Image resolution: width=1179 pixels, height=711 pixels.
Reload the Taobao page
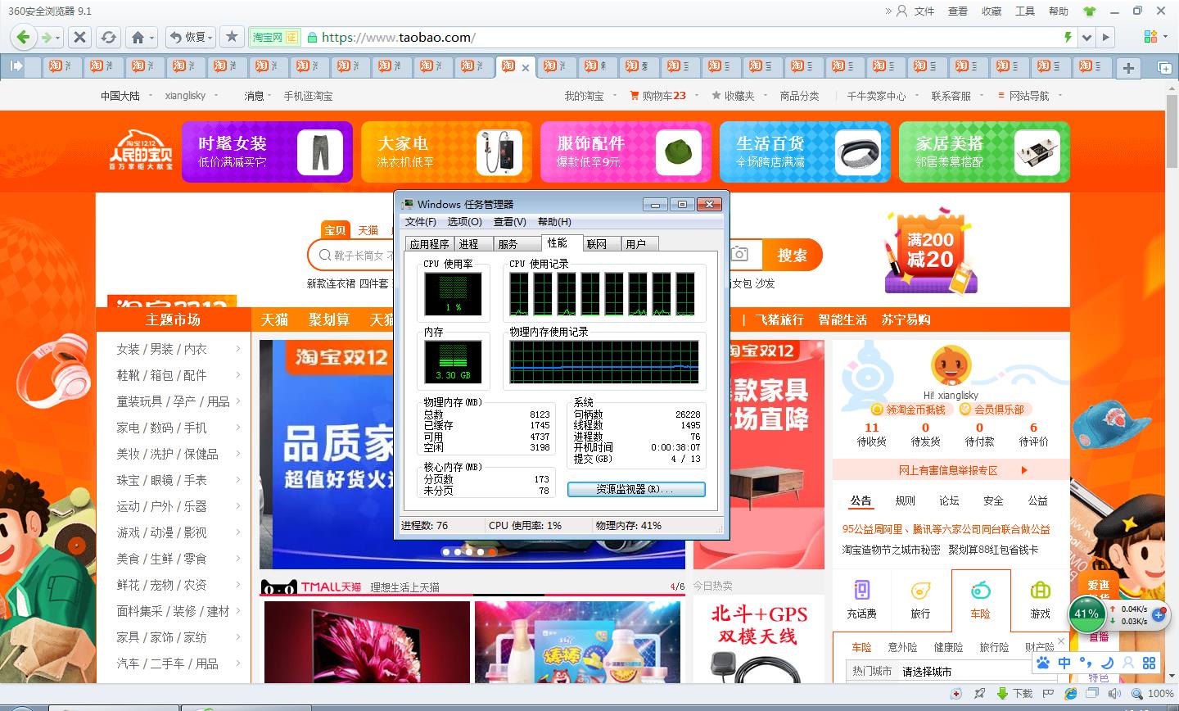pyautogui.click(x=108, y=37)
